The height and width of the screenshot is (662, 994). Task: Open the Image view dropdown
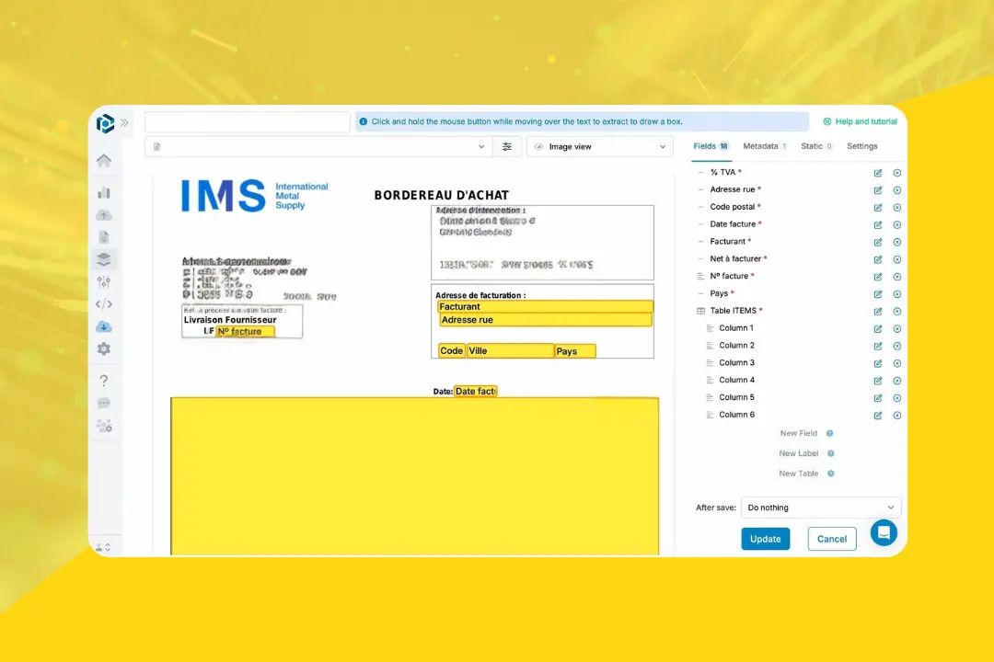600,146
